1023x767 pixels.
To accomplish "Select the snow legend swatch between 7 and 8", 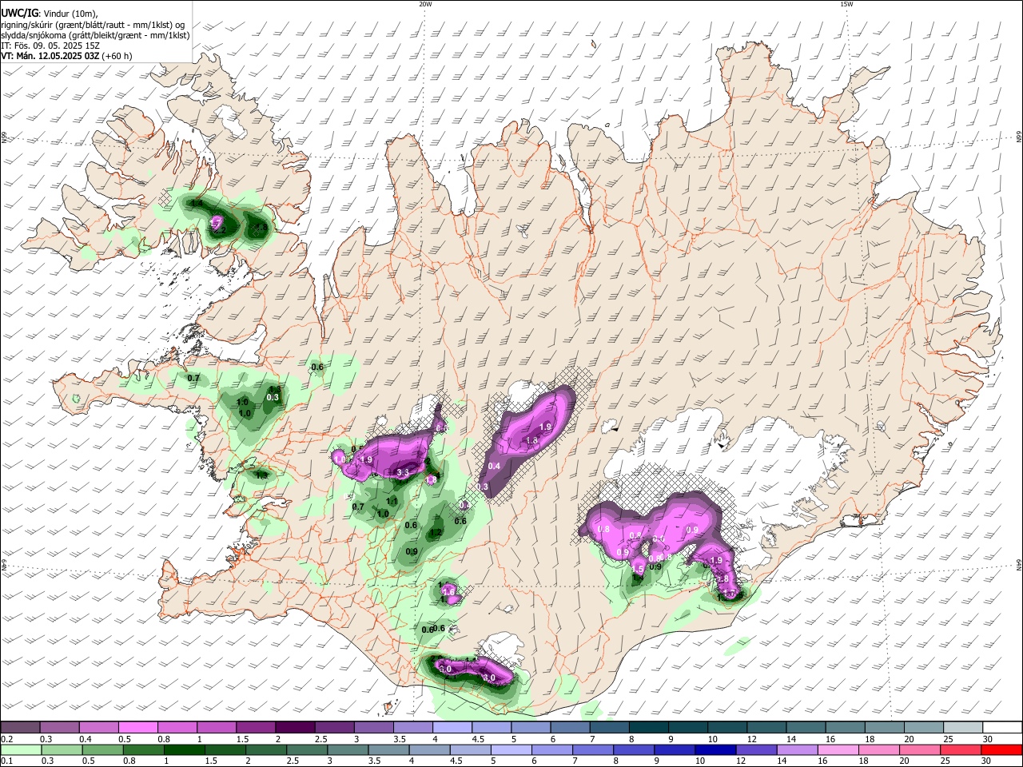I will point(609,728).
